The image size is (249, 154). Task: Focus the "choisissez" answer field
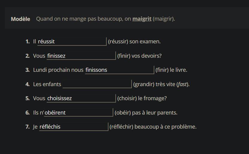pos(81,98)
